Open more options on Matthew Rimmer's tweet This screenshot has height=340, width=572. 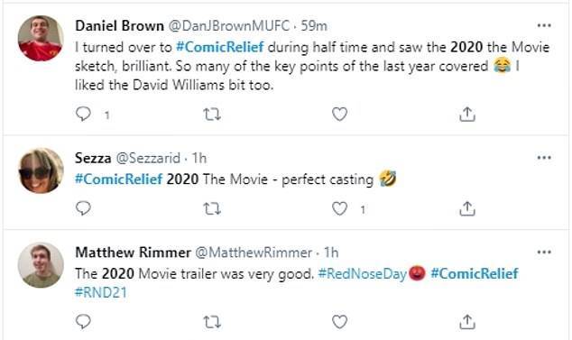544,253
